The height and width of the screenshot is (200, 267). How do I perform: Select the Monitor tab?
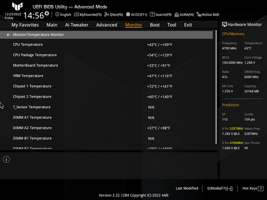tap(133, 25)
